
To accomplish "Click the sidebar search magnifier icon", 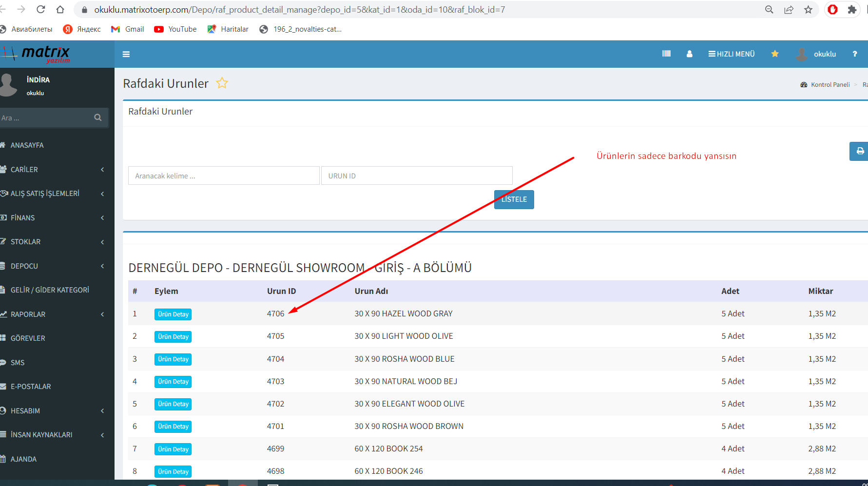I will point(98,117).
